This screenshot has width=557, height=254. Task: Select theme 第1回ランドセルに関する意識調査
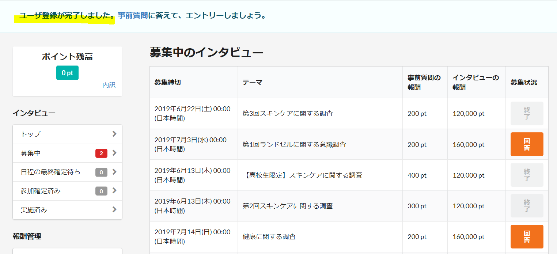[294, 144]
